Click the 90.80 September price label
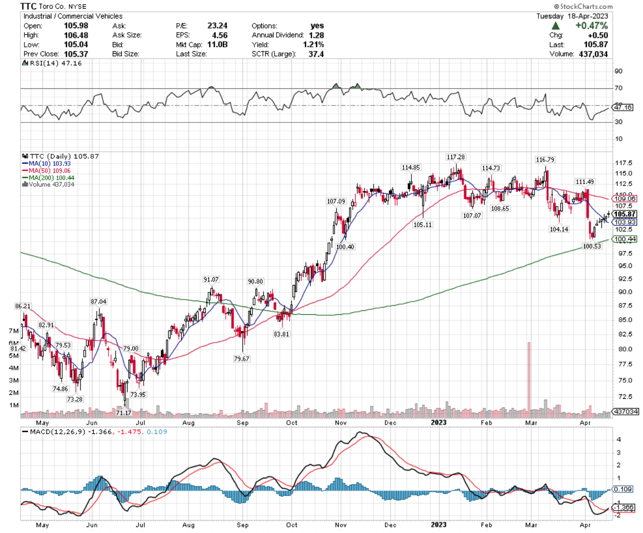643x533 pixels. (x=255, y=282)
